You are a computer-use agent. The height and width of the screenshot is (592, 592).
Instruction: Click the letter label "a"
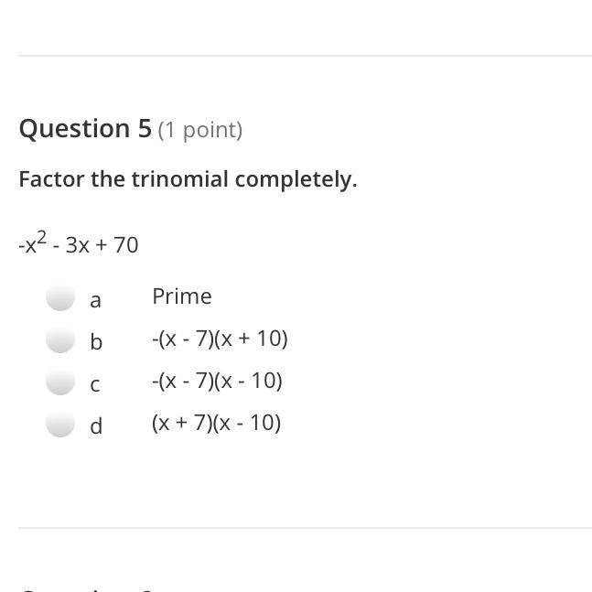pos(95,300)
